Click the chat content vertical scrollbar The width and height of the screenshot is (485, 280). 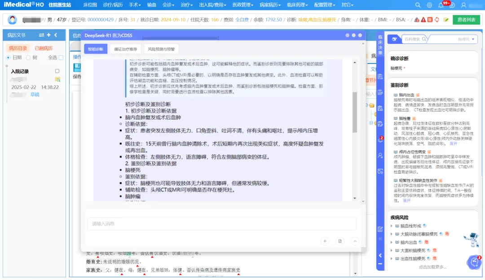354,112
